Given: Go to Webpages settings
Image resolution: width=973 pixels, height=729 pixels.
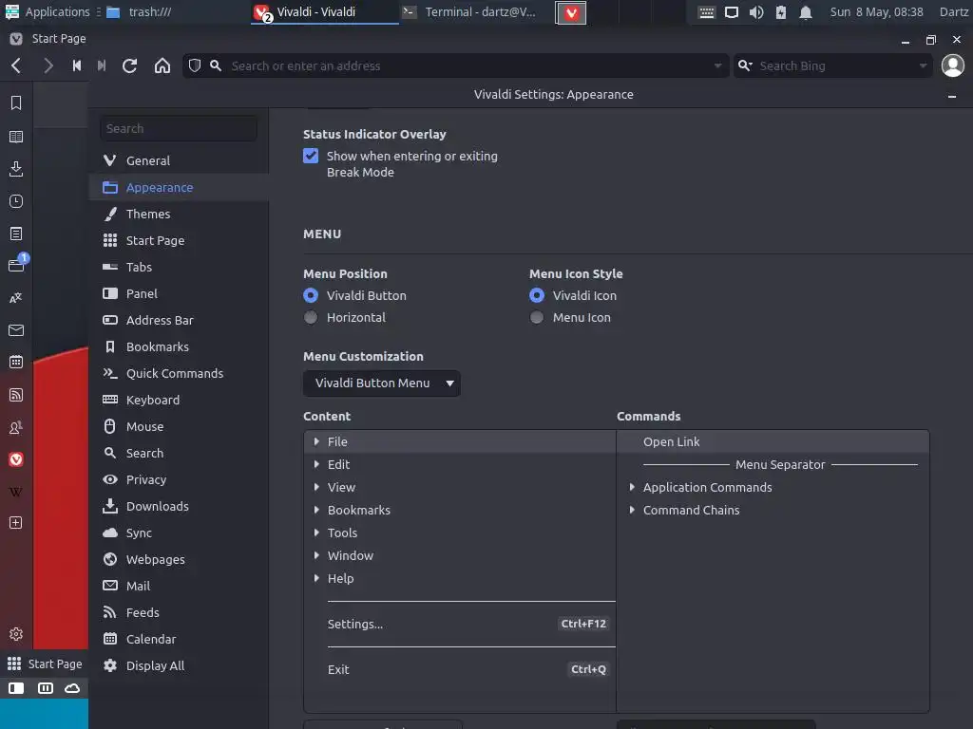Looking at the screenshot, I should 179,559.
